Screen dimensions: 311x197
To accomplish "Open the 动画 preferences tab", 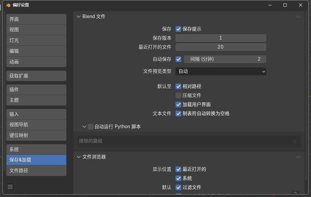I will pyautogui.click(x=36, y=62).
